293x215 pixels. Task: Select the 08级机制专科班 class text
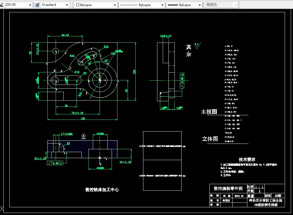266,205
